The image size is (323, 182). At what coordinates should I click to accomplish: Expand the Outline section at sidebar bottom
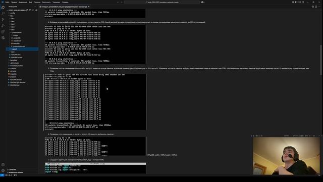click(12, 170)
